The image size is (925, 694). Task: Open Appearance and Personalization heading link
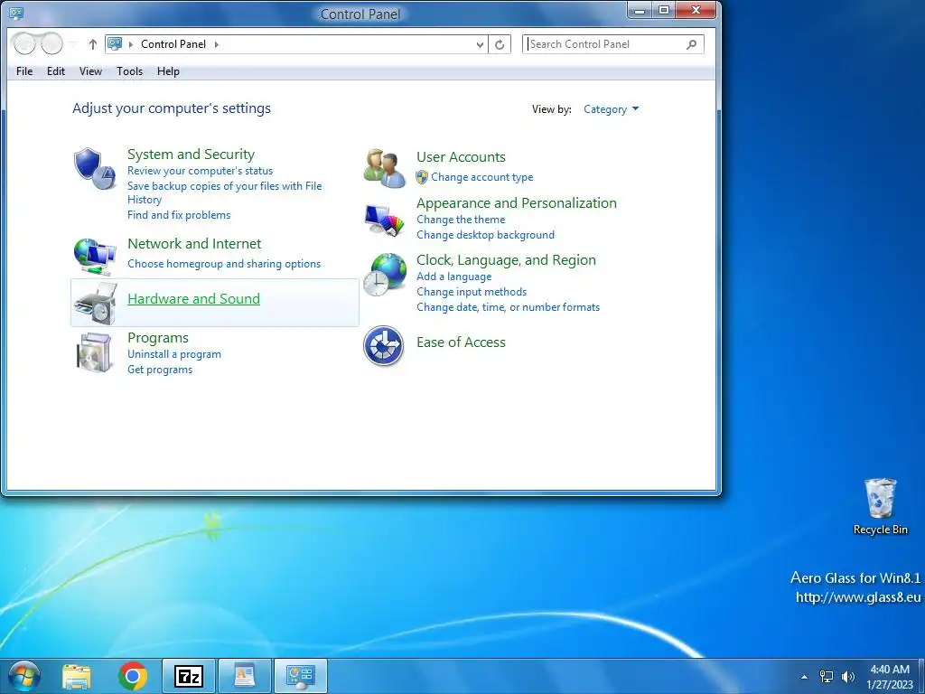click(x=516, y=203)
